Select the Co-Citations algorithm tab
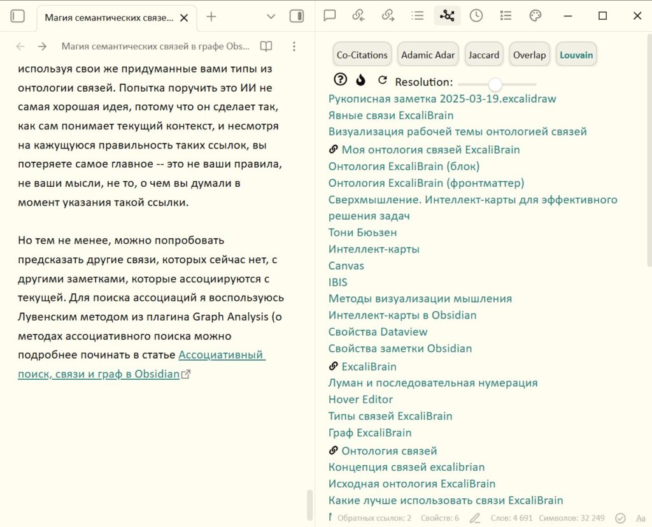This screenshot has height=527, width=652. pos(362,55)
